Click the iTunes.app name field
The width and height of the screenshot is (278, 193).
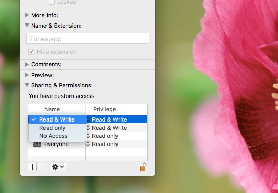pyautogui.click(x=87, y=38)
